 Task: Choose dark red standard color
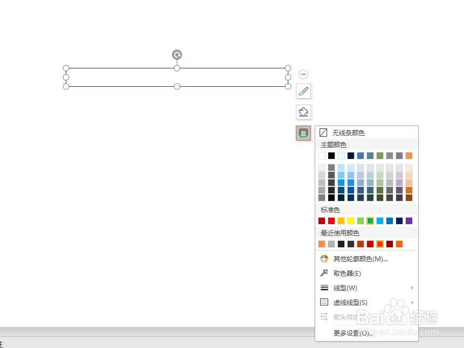point(322,221)
